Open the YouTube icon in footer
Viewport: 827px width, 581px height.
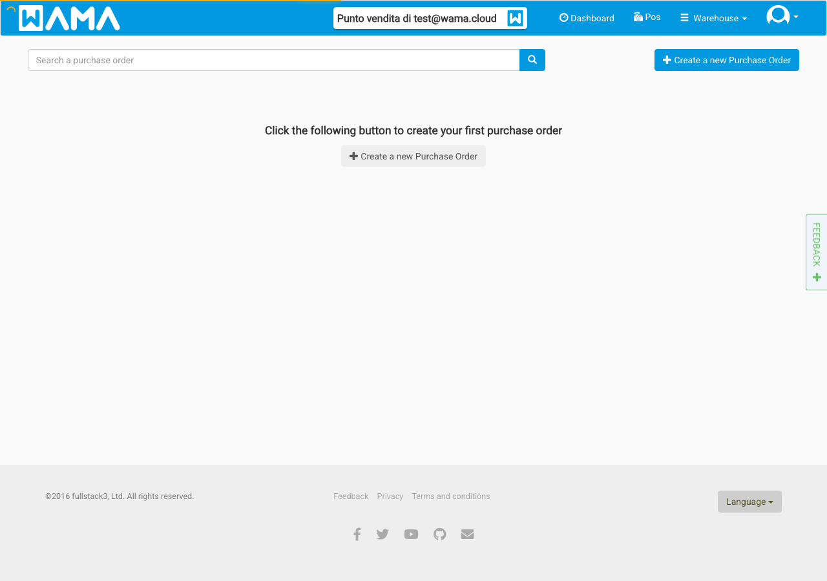click(411, 534)
